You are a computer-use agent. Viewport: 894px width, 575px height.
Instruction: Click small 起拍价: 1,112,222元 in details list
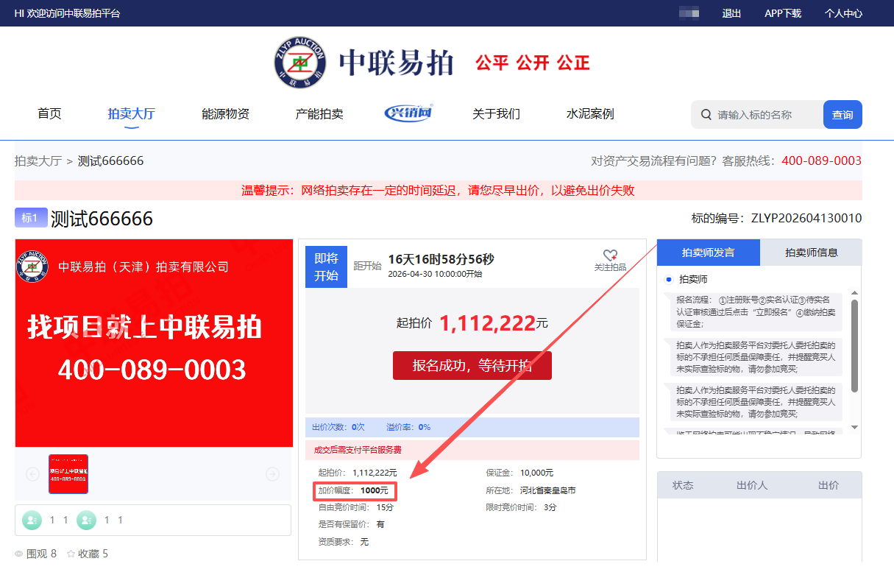tap(358, 473)
